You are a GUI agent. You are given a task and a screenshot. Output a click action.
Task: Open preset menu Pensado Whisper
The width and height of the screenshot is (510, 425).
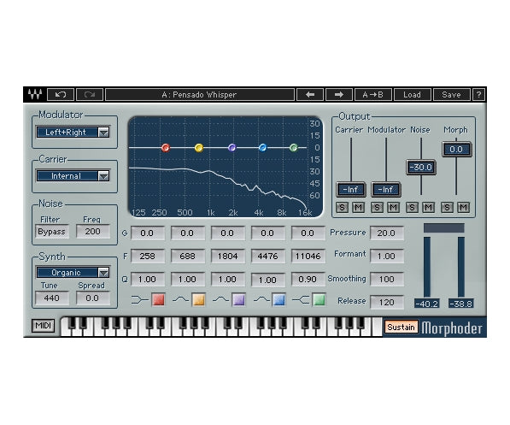coord(200,94)
